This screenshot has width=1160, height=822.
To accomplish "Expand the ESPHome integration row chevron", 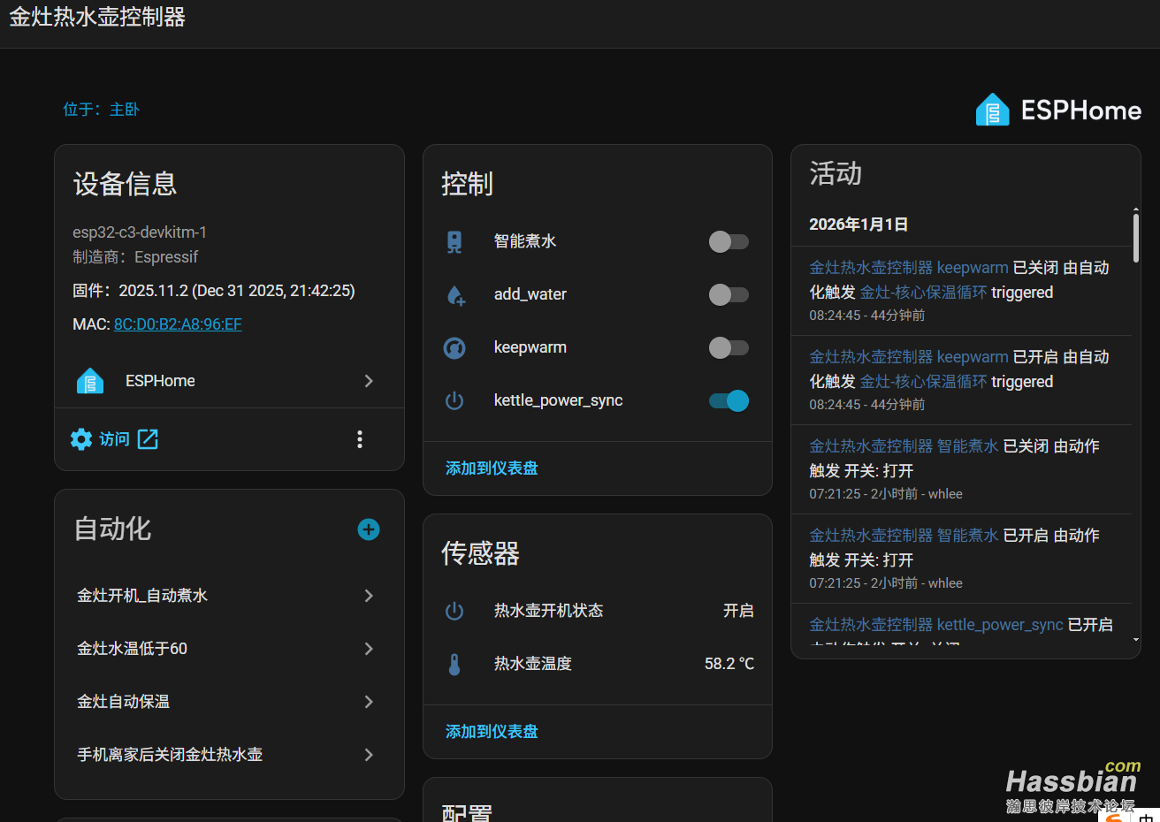I will click(369, 380).
